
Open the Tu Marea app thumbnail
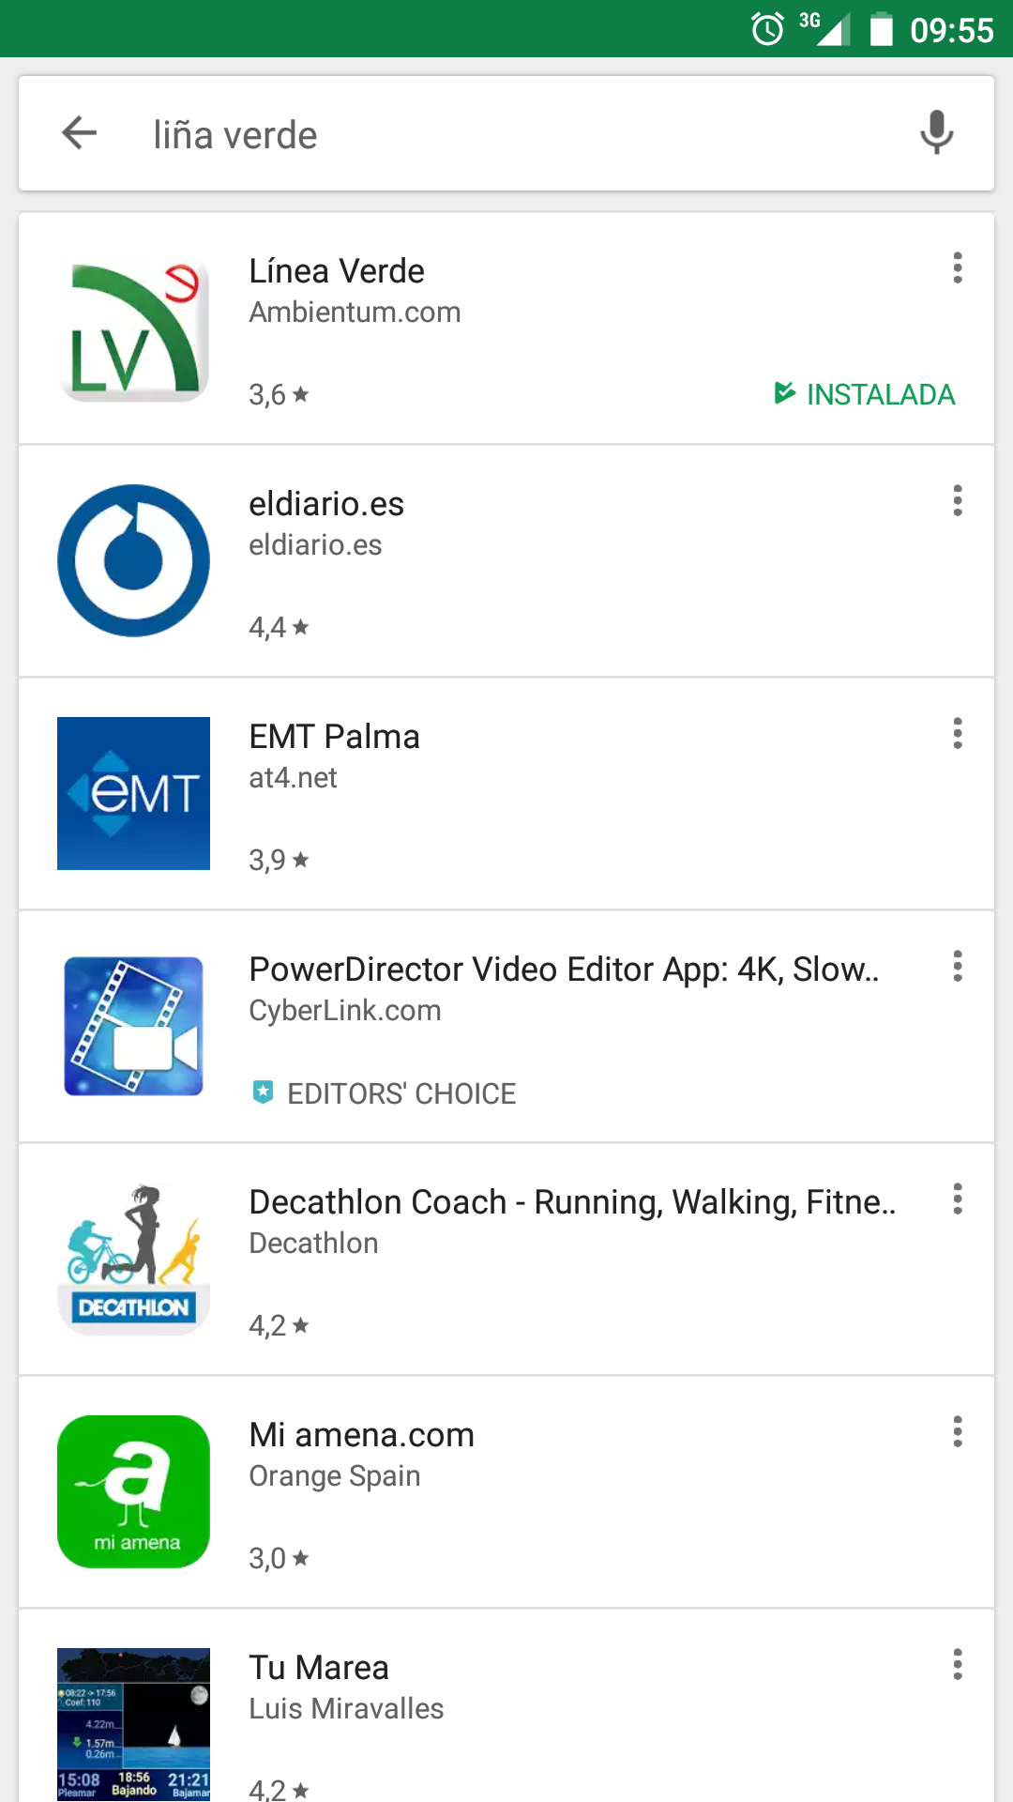[x=133, y=1723]
